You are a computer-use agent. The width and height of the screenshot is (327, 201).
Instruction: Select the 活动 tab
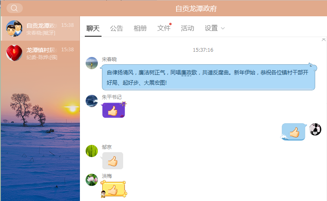tap(188, 28)
